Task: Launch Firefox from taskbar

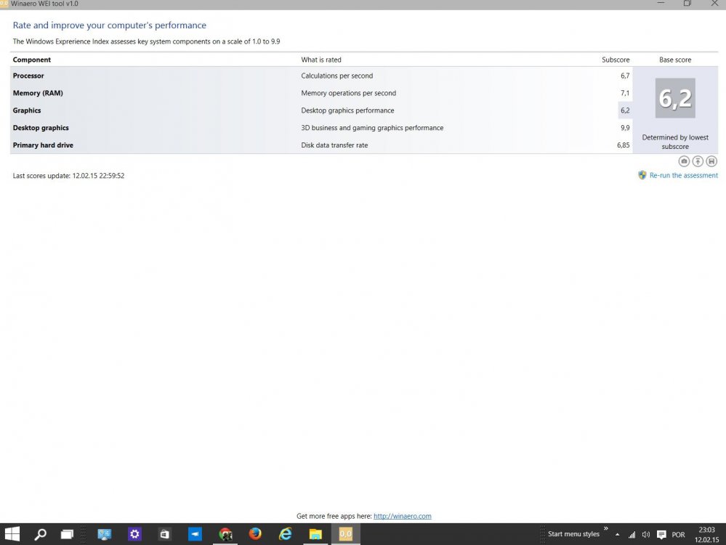Action: click(255, 534)
